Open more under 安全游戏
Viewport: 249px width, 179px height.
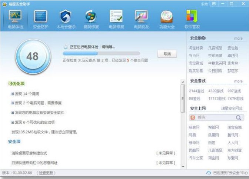point(238,81)
